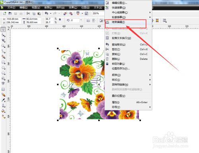The height and width of the screenshot is (153, 199).
Task: Create a new document from the toolbar
Action: click(x=5, y=14)
